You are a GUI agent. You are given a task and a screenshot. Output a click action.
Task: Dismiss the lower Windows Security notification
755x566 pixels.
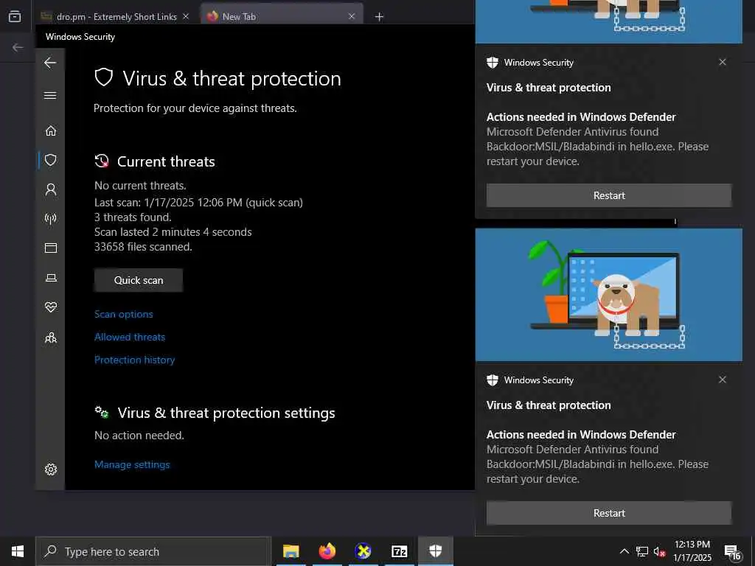pyautogui.click(x=723, y=380)
